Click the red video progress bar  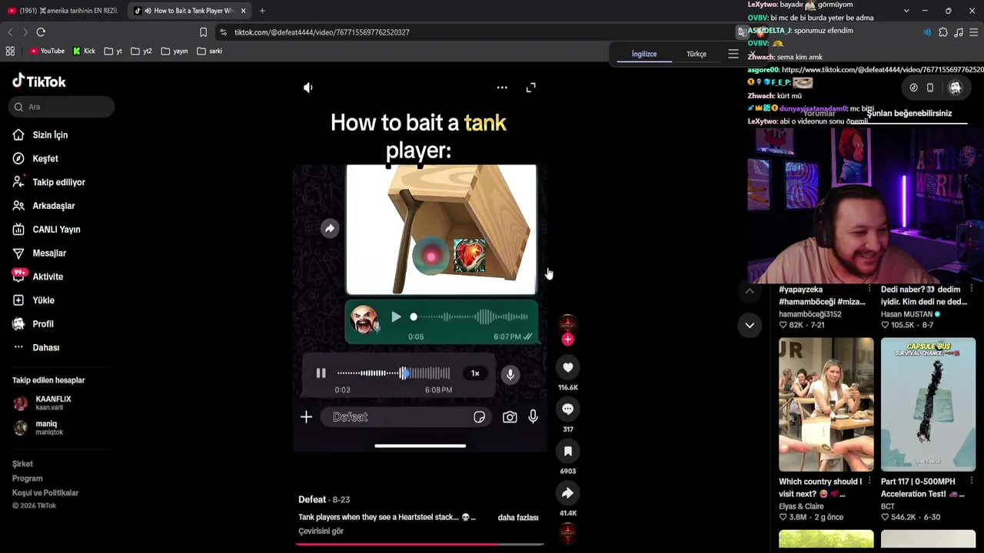(x=420, y=545)
